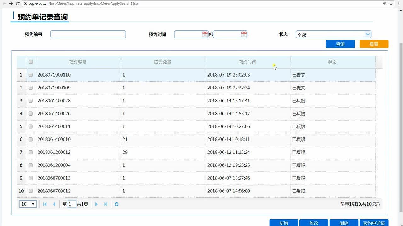Reload the browser page
403x226 pixels.
point(18,3)
